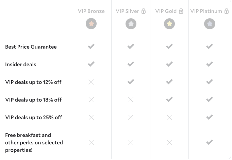232x160 pixels.
Task: Click the VIP Silver star badge
Action: 131,24
